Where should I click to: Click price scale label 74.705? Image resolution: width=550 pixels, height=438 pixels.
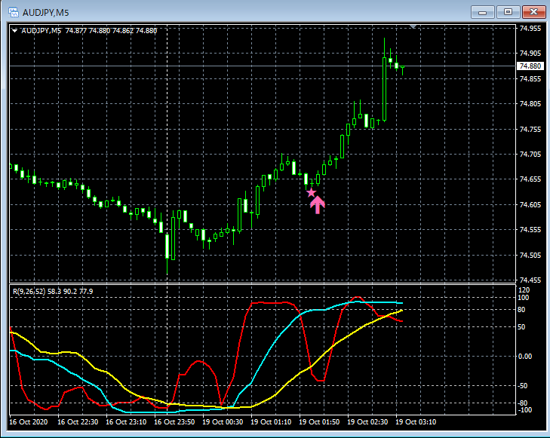530,155
